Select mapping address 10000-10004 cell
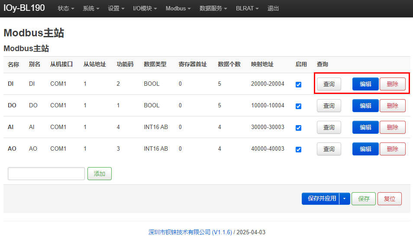413x239 pixels. [x=268, y=105]
